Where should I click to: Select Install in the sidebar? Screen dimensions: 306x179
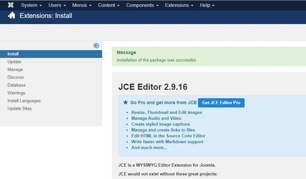coord(13,54)
